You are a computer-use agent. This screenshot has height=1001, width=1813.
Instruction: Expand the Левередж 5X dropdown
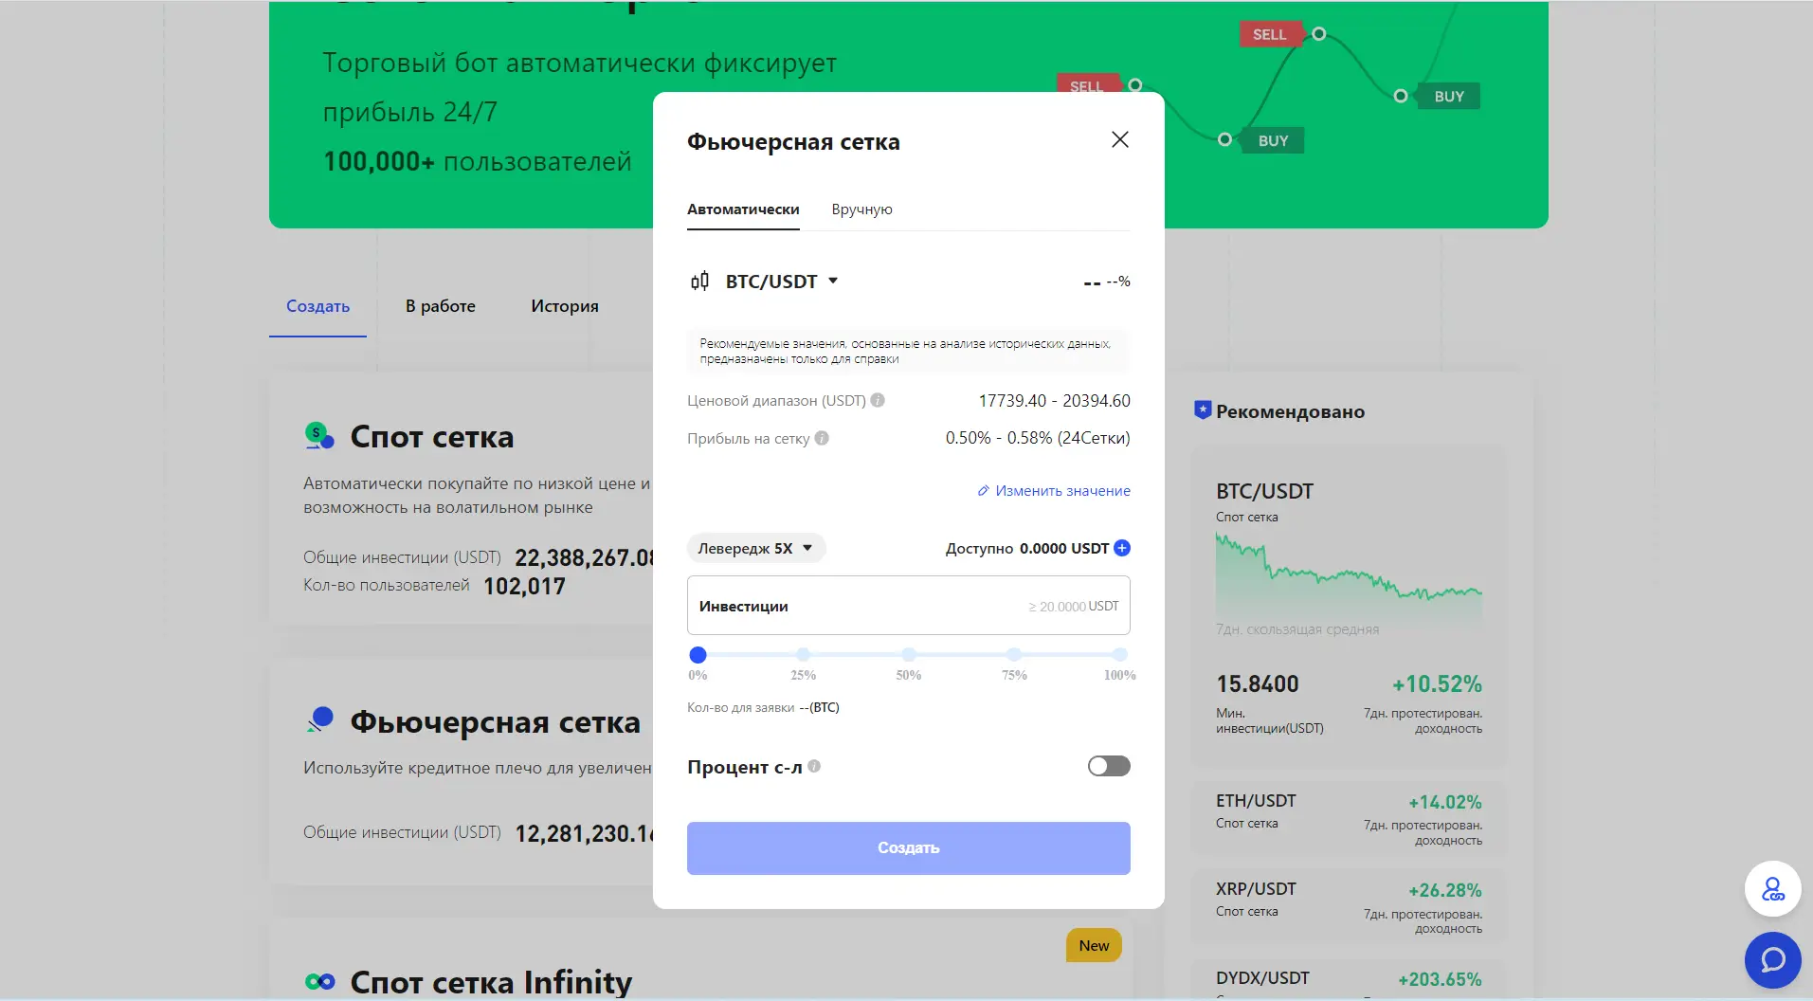pos(755,548)
